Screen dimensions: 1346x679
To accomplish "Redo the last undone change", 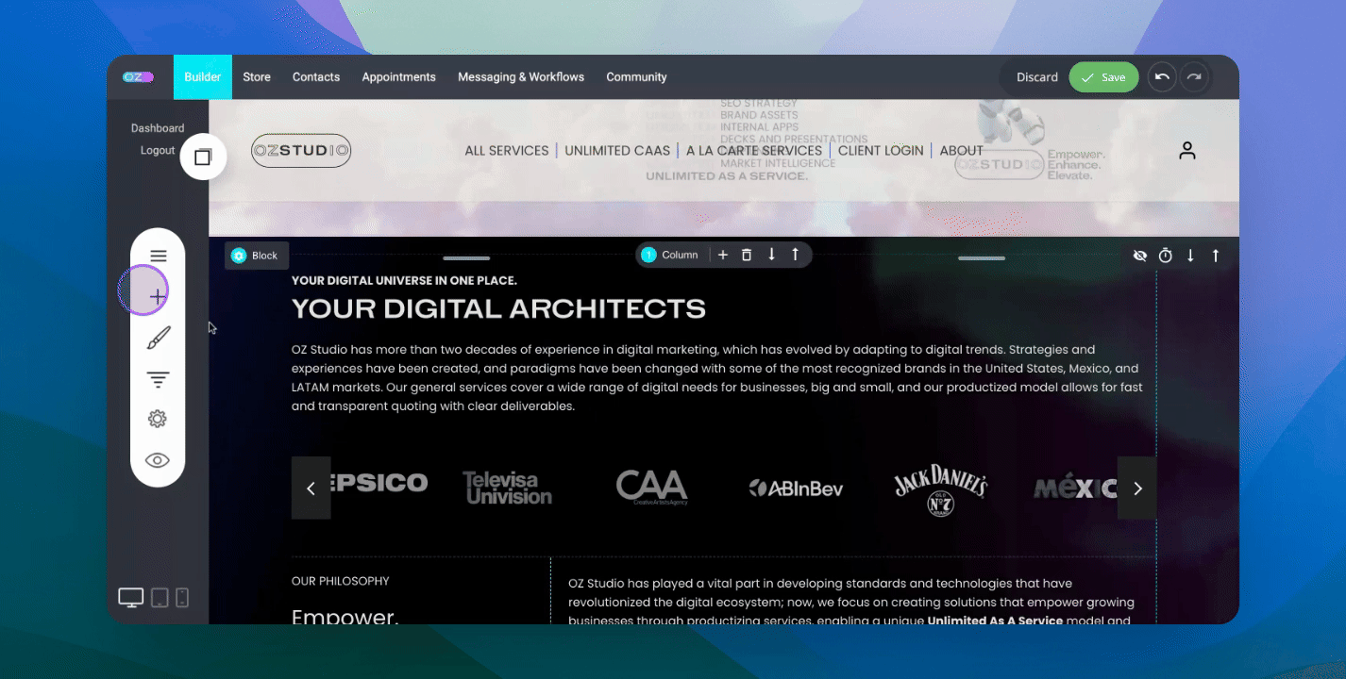I will coord(1195,77).
